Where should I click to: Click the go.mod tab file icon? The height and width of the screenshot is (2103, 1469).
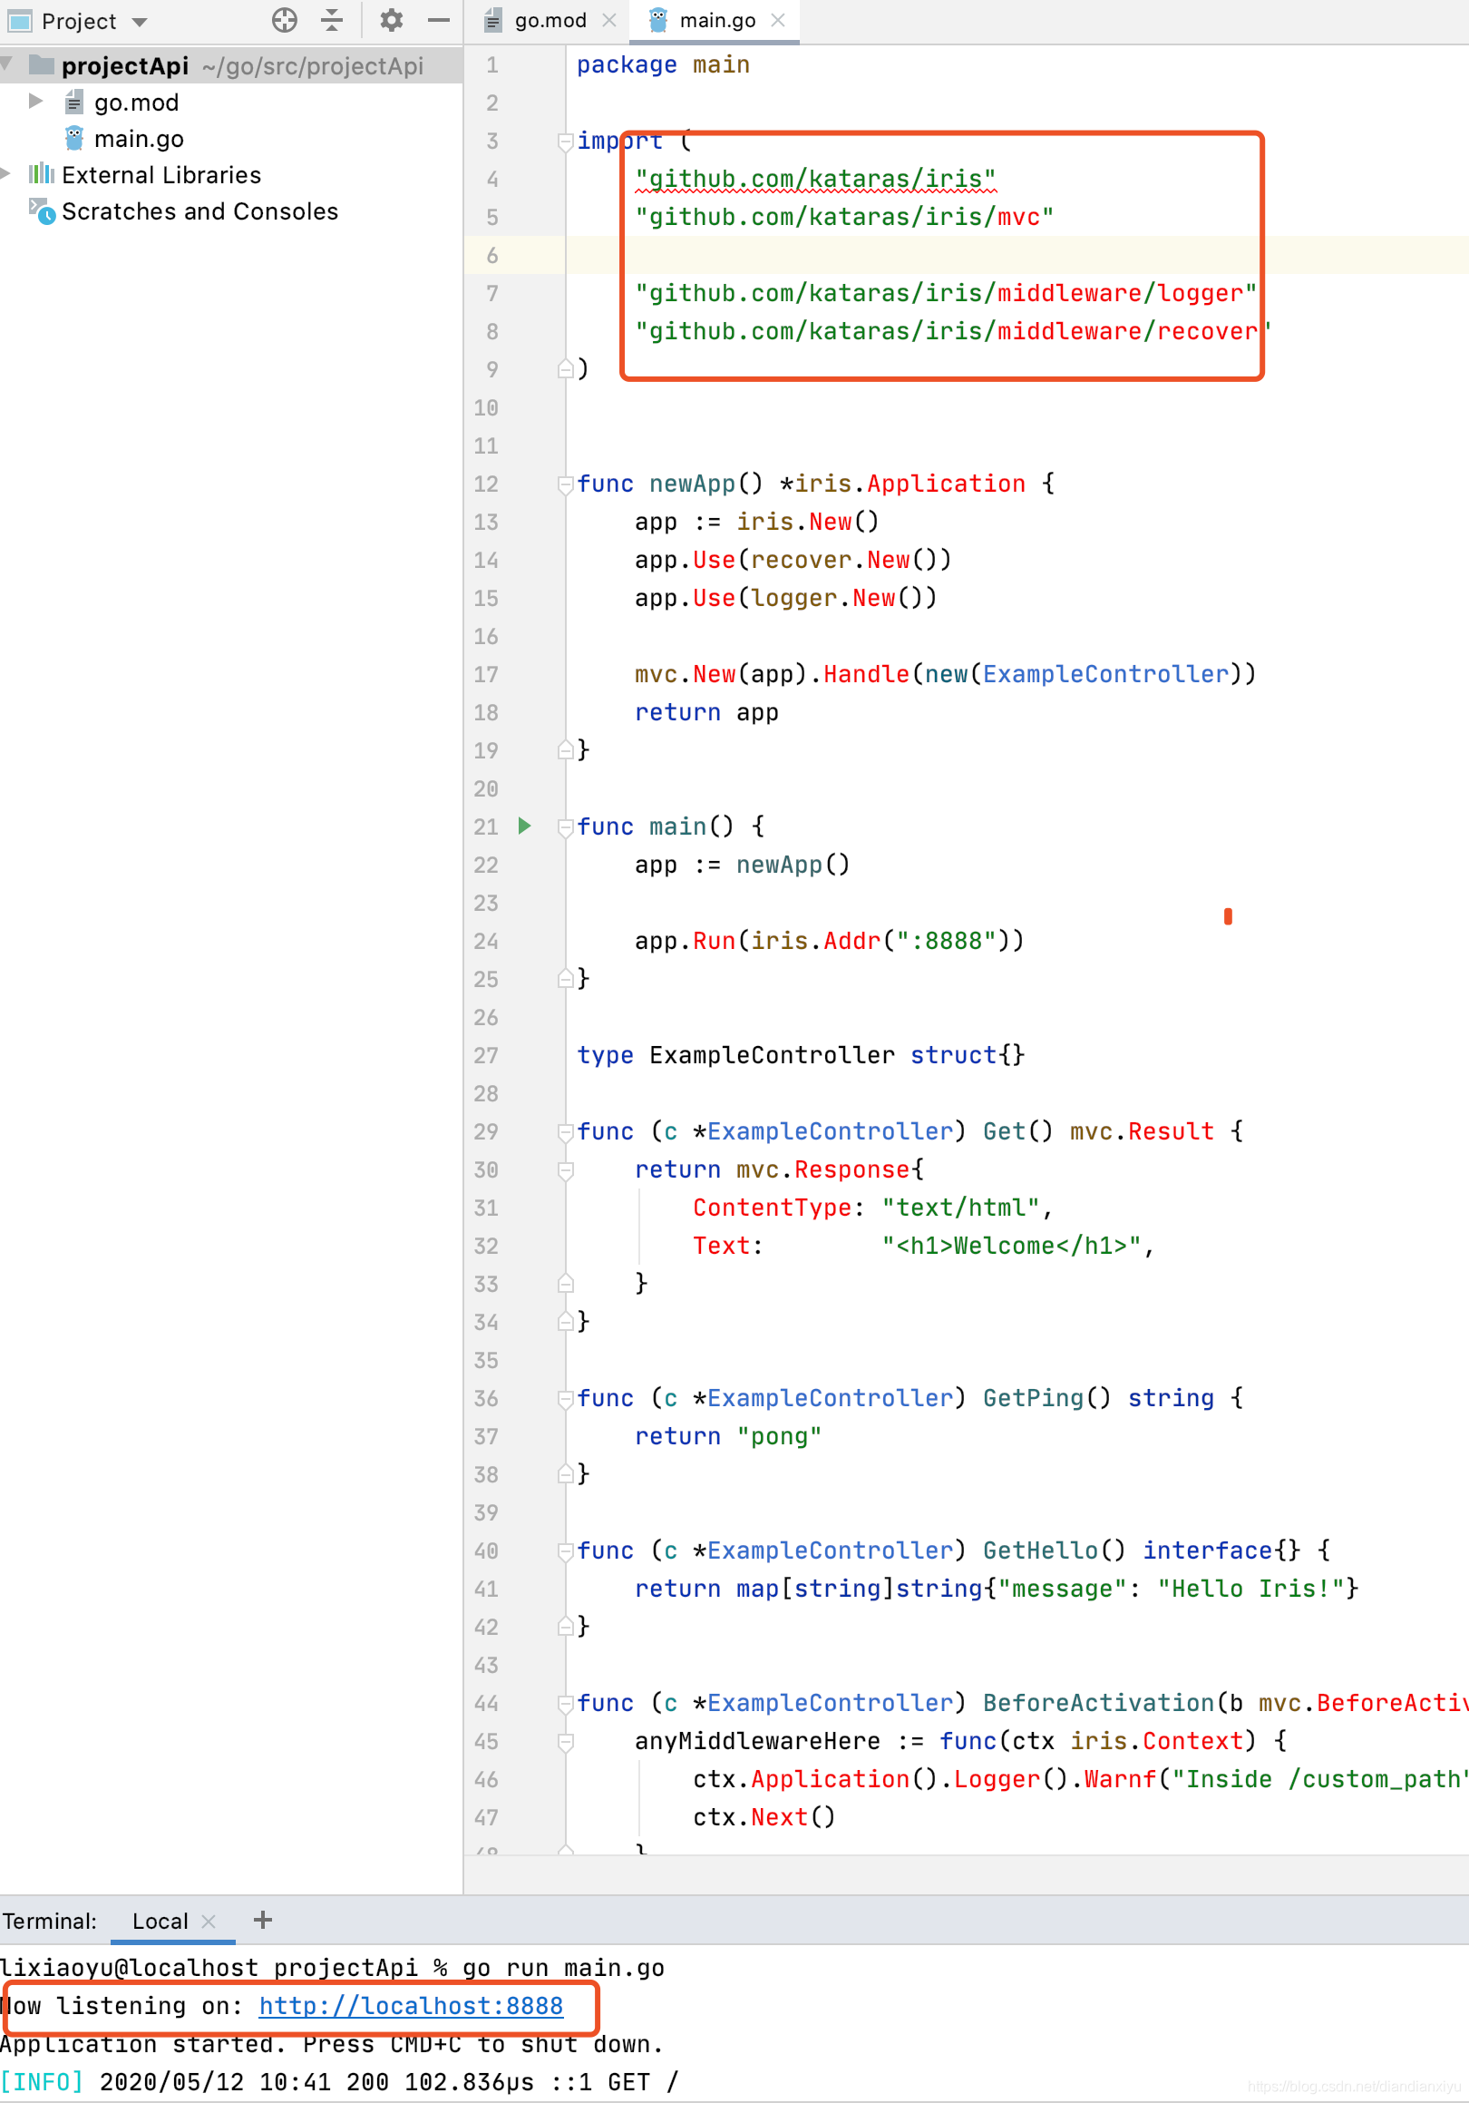point(493,20)
